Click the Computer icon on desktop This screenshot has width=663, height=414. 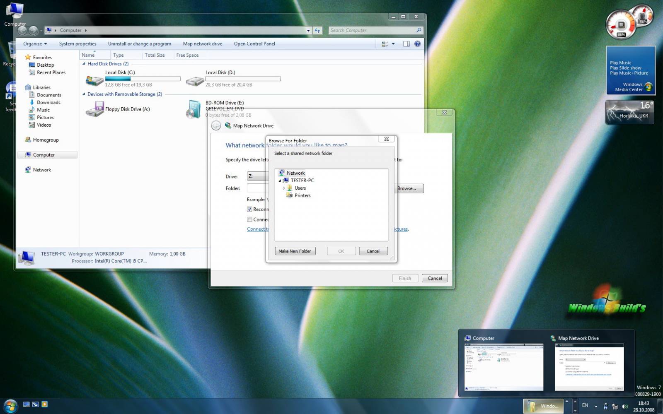[x=15, y=14]
